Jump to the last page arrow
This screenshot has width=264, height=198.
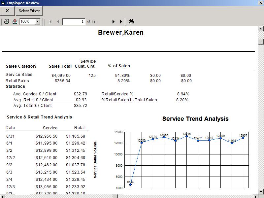click(x=121, y=21)
